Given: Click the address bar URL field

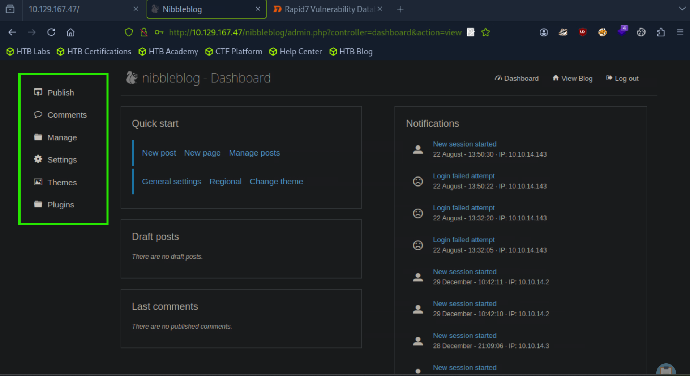Looking at the screenshot, I should pos(315,32).
